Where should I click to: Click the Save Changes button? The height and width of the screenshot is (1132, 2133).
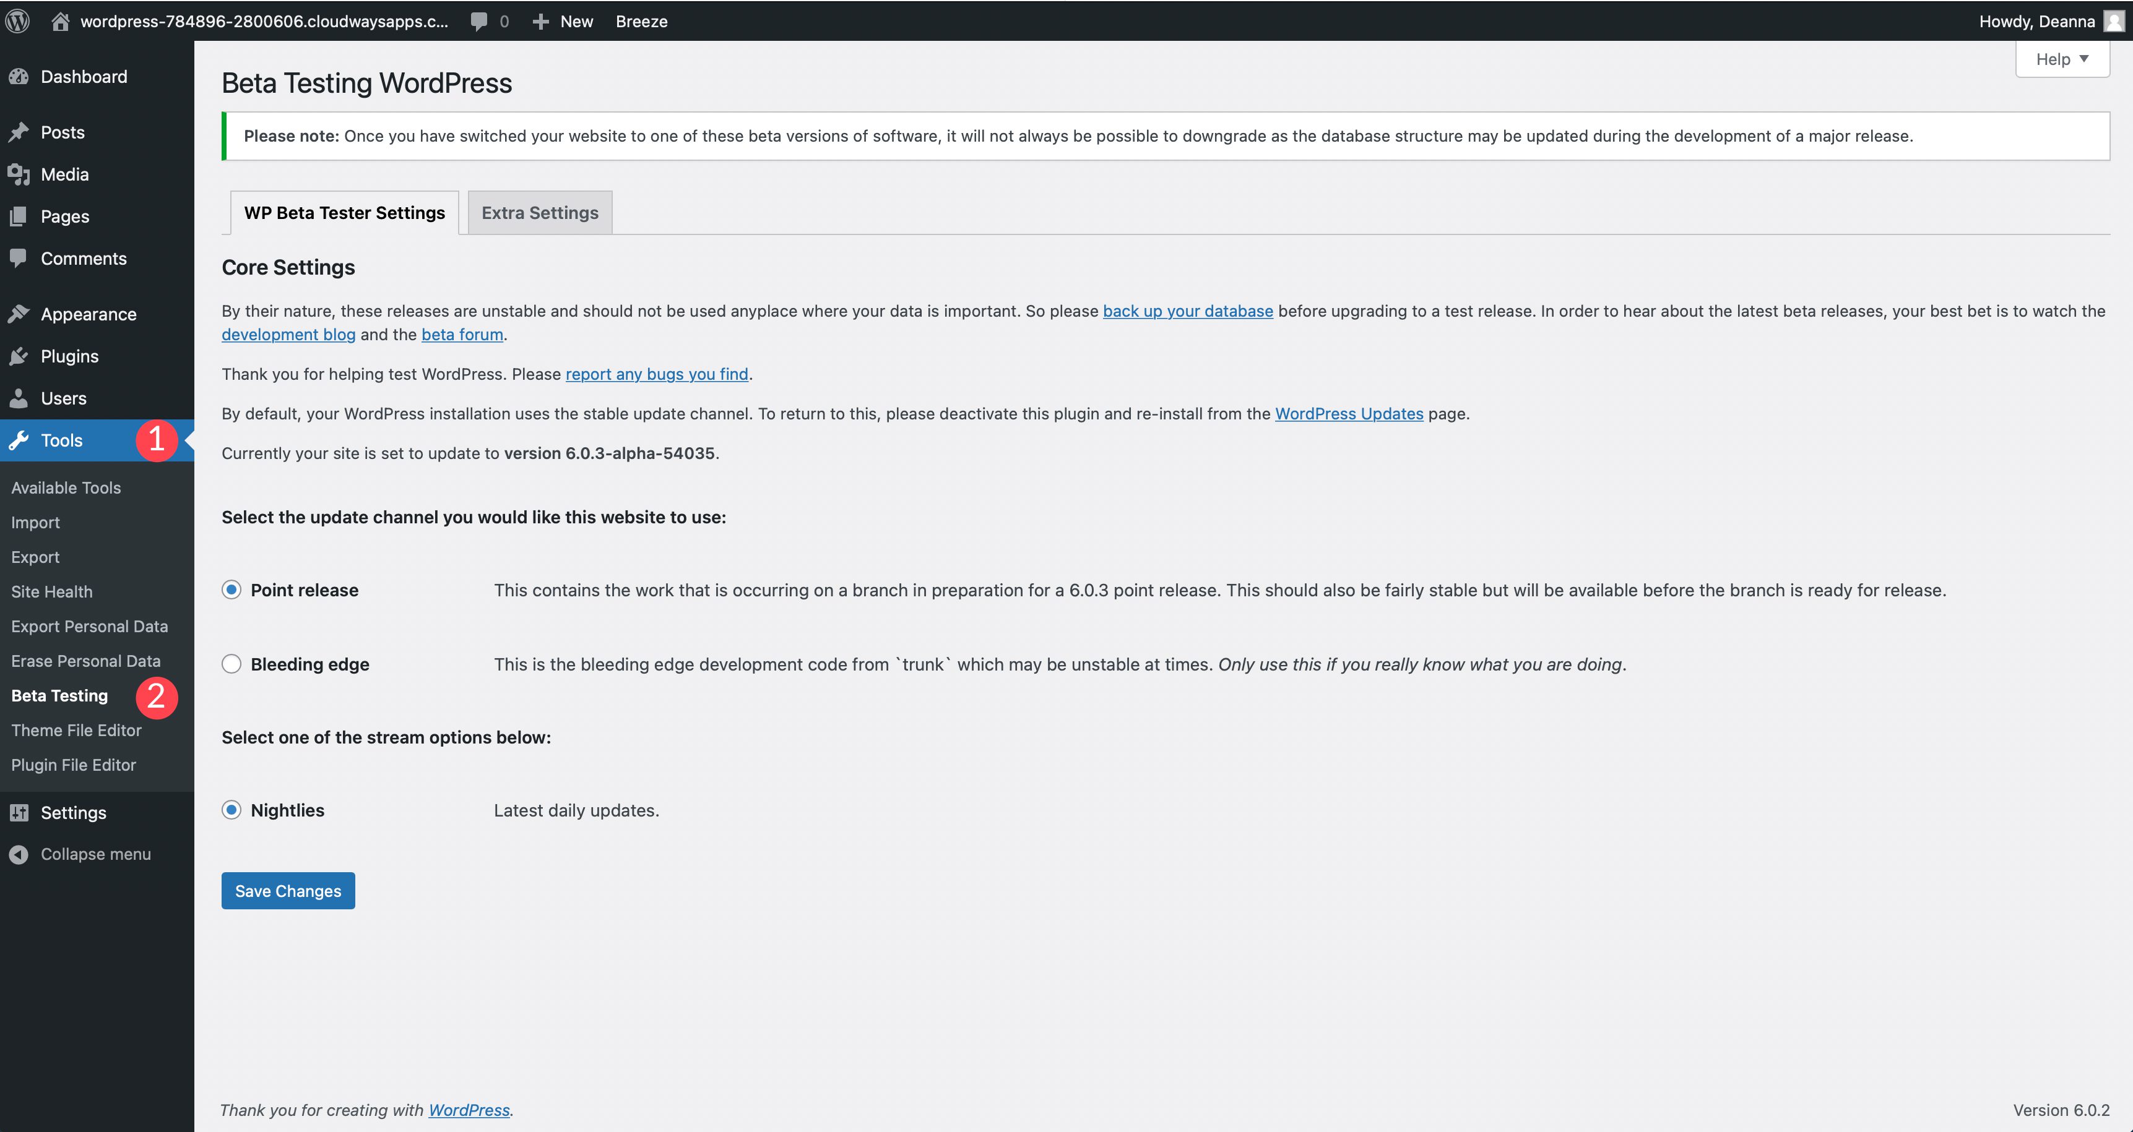[288, 890]
